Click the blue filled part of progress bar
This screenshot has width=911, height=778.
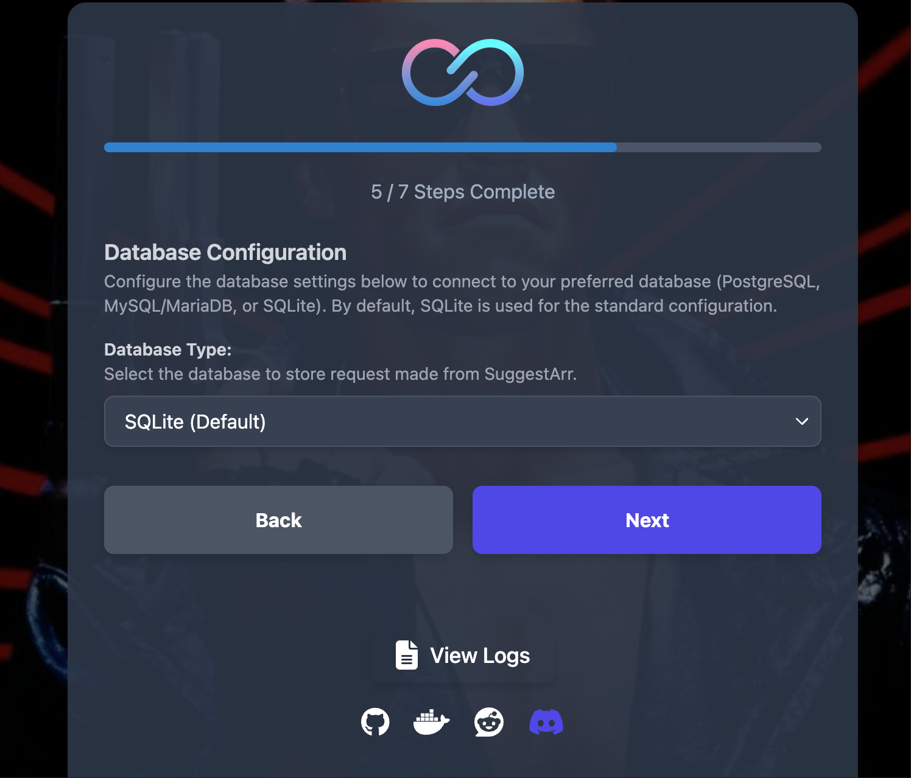coord(361,147)
